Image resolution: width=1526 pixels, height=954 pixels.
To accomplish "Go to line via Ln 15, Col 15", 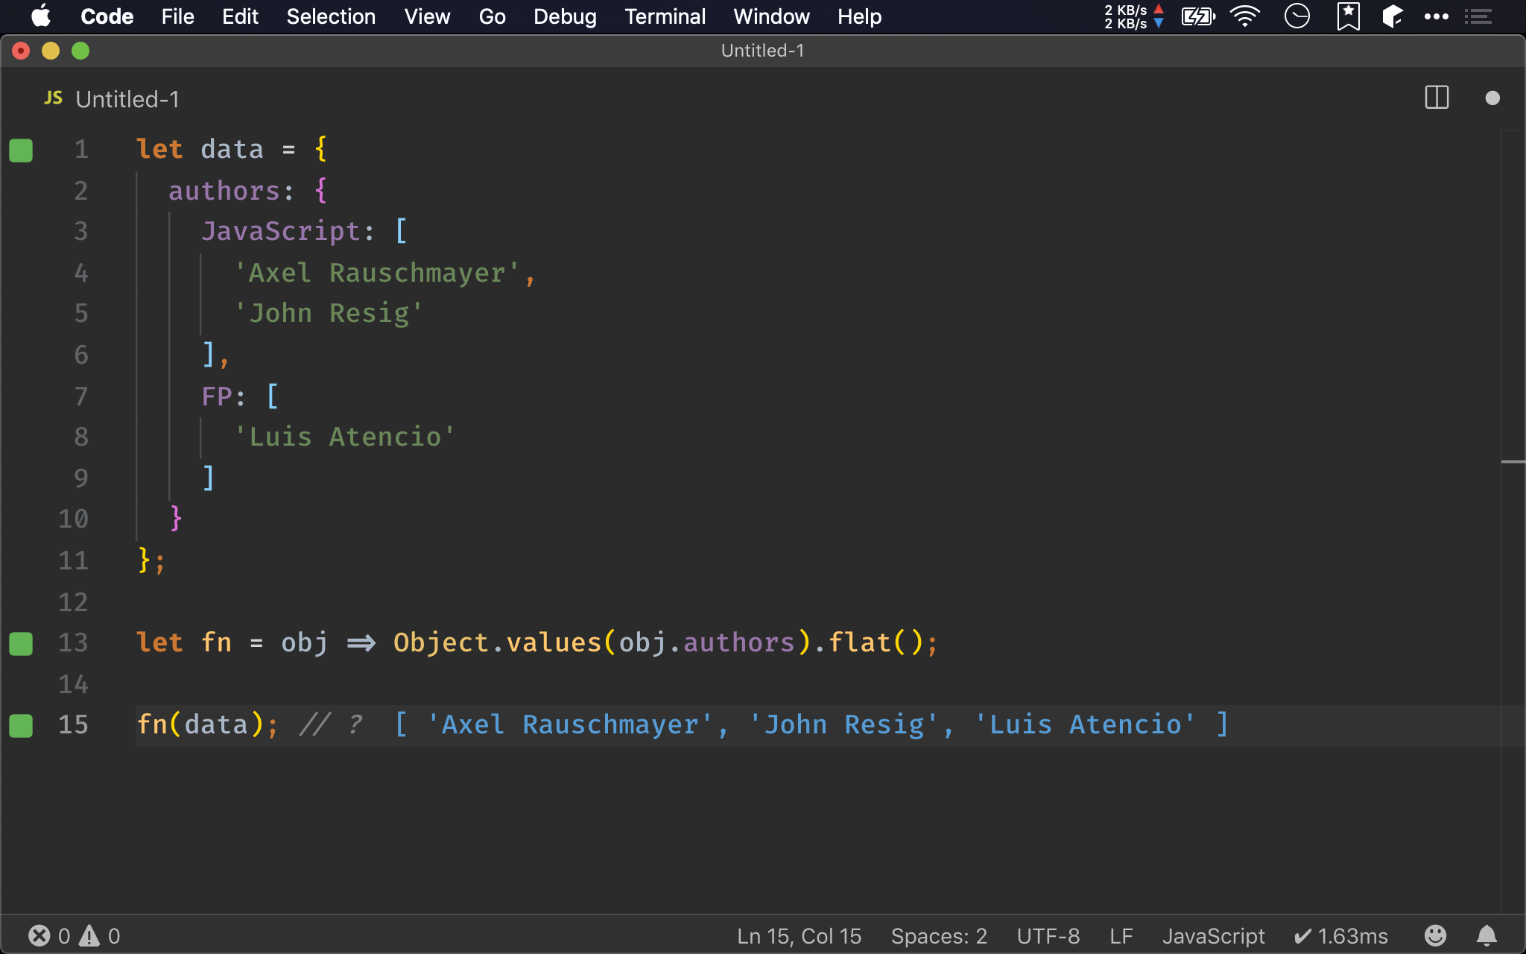I will tap(799, 936).
